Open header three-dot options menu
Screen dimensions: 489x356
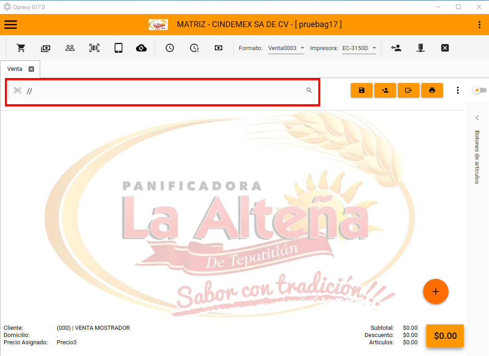click(x=480, y=25)
